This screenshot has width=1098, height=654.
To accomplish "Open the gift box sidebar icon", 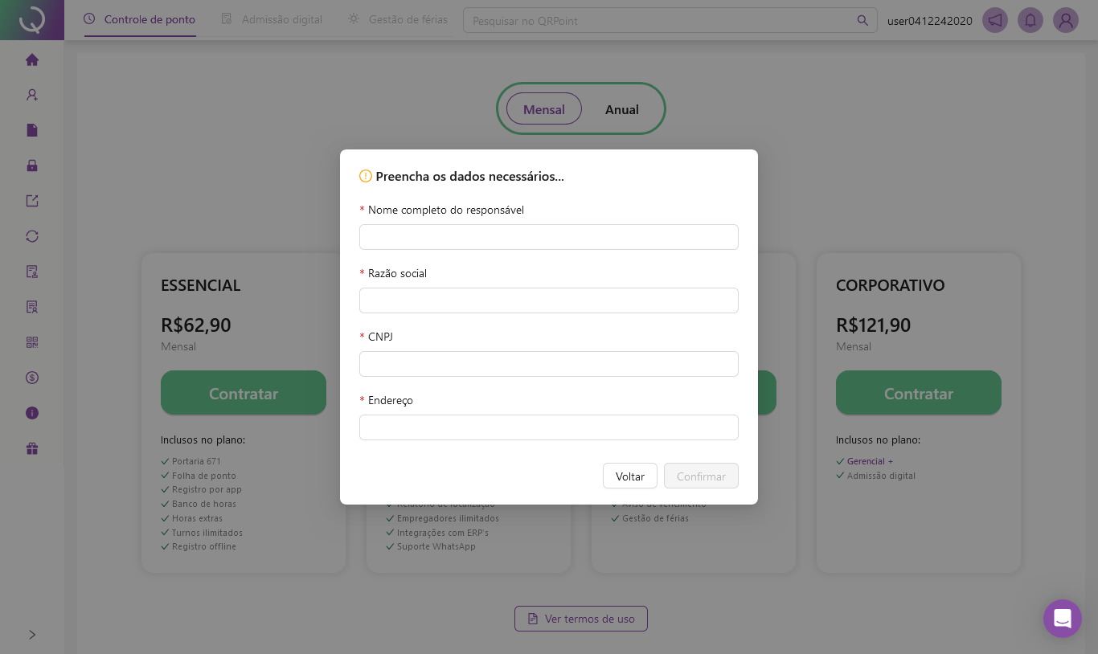I will [32, 448].
